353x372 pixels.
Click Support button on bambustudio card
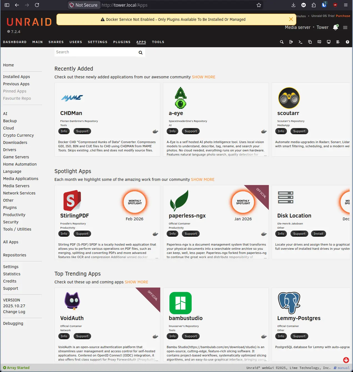191,336
